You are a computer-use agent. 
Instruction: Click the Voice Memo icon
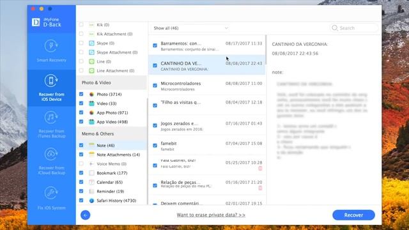point(91,164)
